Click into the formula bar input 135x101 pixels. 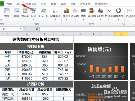coord(87,29)
